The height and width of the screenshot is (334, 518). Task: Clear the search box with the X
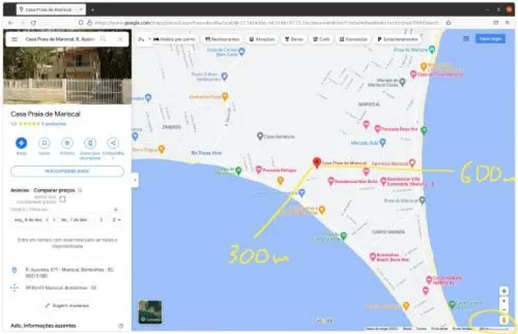(120, 39)
